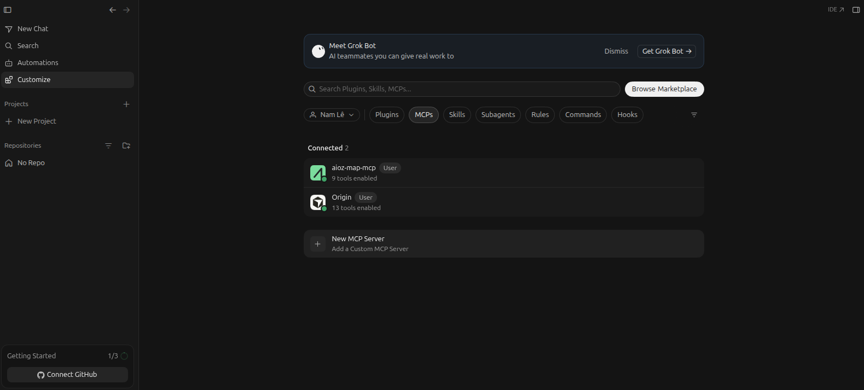The height and width of the screenshot is (390, 864).
Task: Click the User badge on Origin
Action: 366,197
